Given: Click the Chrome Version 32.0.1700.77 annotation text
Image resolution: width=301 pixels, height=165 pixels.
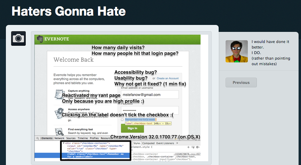Looking at the screenshot, I should [155, 137].
